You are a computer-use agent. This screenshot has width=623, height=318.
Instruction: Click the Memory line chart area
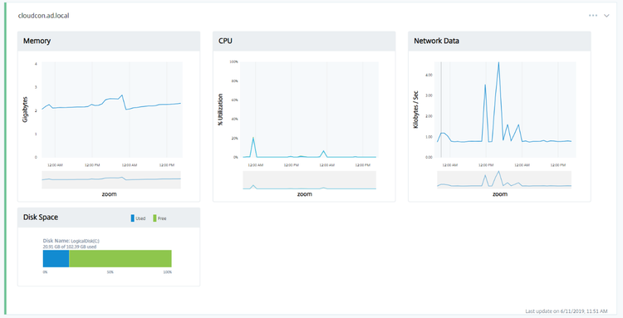coord(112,110)
